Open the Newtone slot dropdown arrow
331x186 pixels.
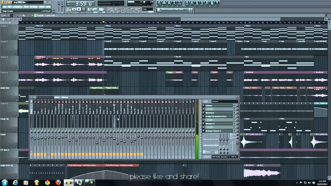pyautogui.click(x=203, y=113)
